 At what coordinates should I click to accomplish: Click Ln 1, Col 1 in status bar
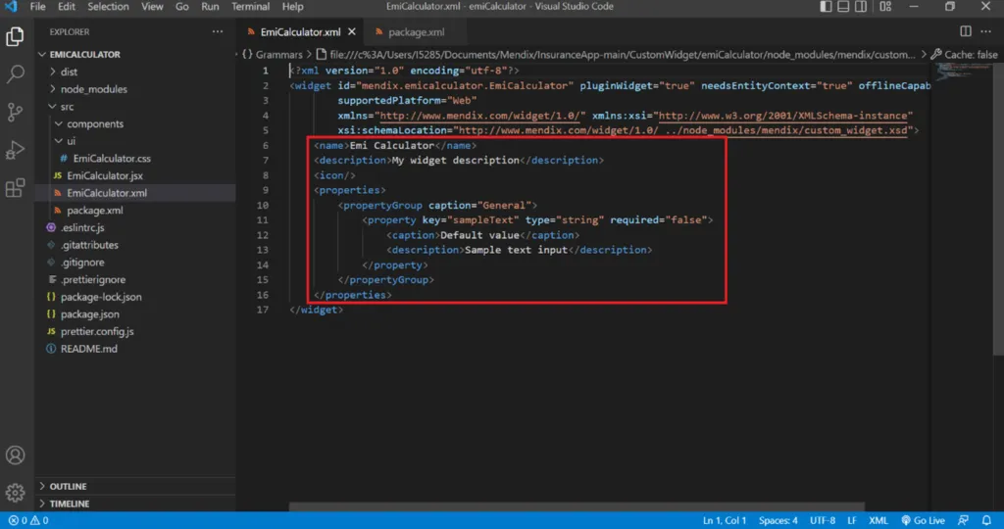(x=725, y=521)
